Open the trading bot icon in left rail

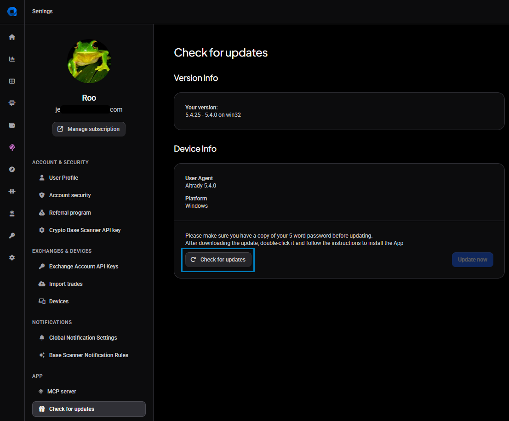pos(12,103)
